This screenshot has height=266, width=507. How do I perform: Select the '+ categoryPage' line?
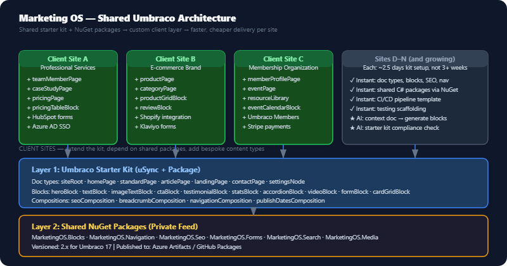coord(155,89)
